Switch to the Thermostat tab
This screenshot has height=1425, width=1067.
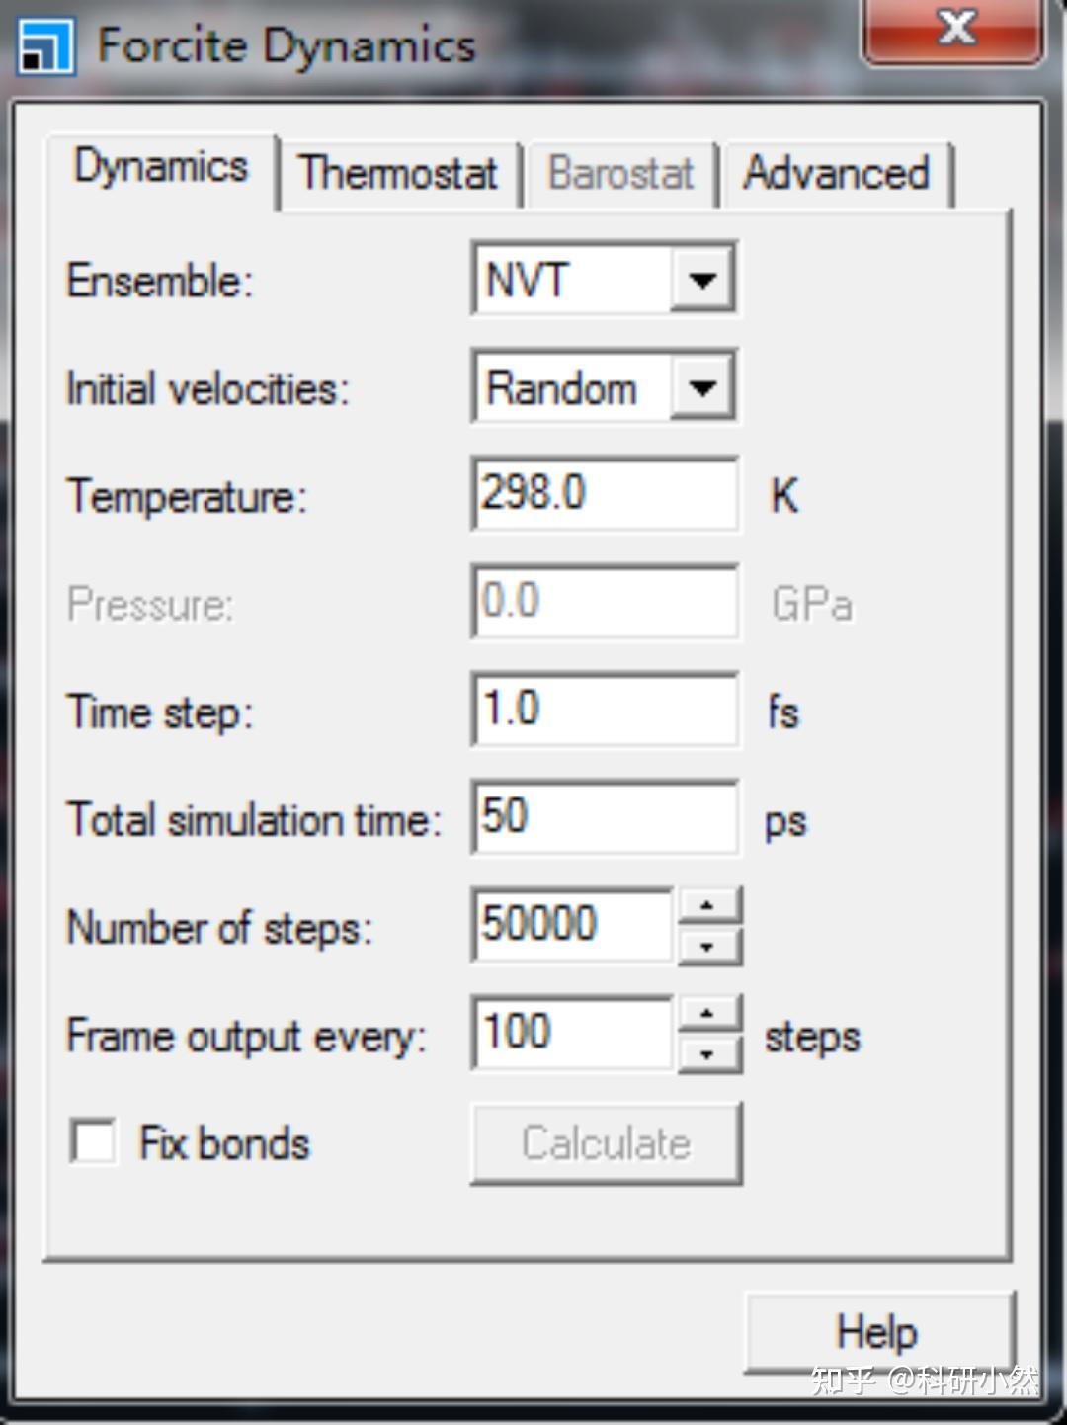pos(398,174)
